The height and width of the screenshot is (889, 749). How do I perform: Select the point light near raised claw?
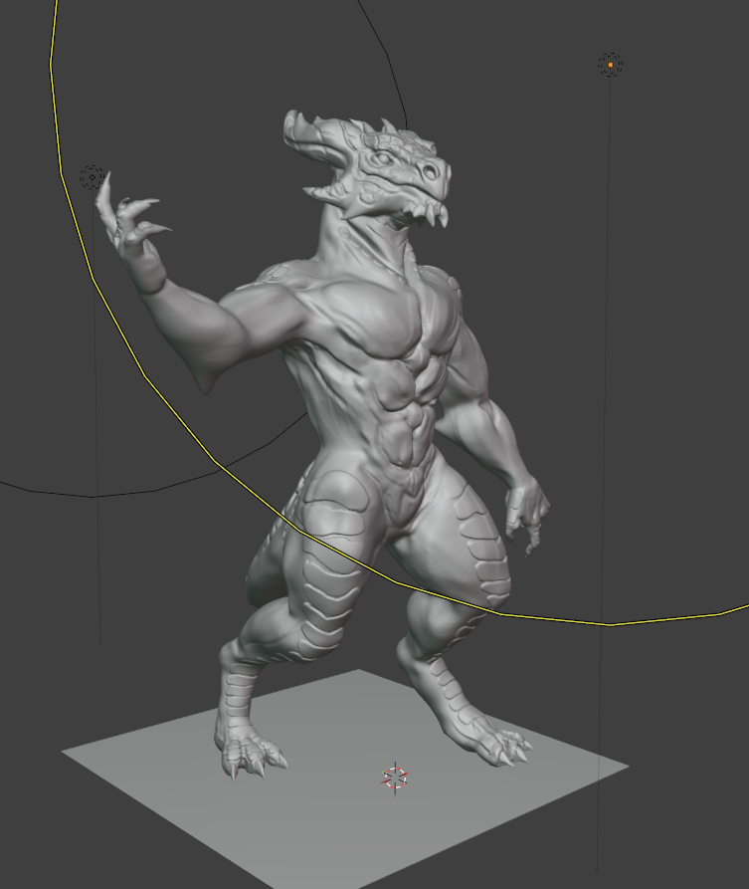[x=92, y=178]
